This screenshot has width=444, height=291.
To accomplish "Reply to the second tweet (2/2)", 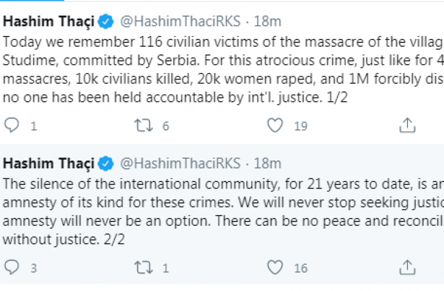I will pyautogui.click(x=12, y=268).
